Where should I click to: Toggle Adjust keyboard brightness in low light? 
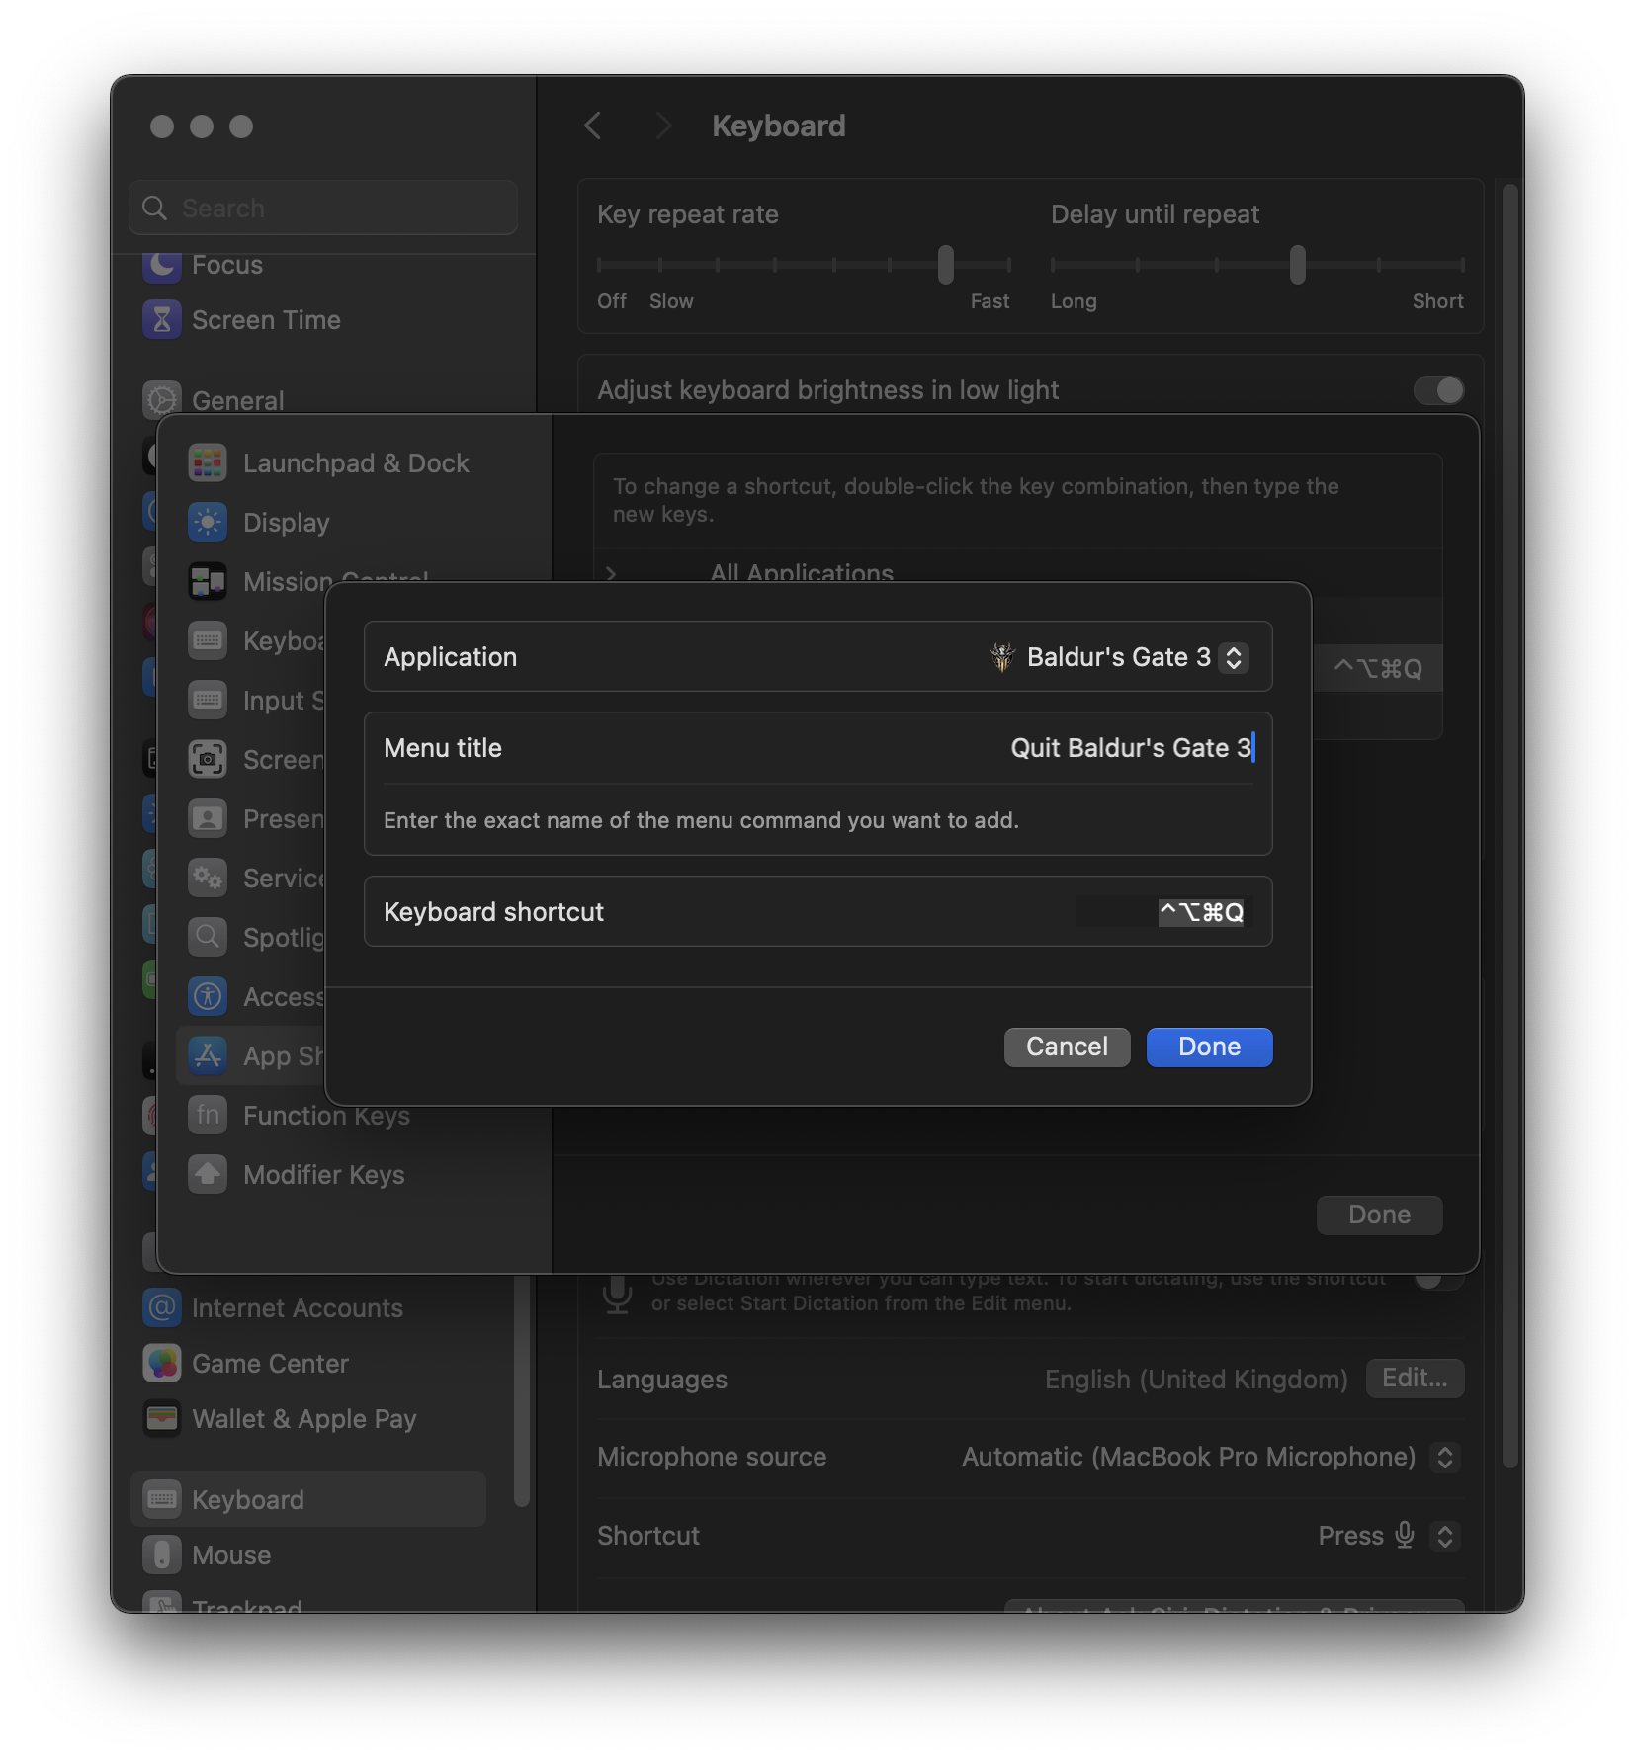(x=1438, y=390)
